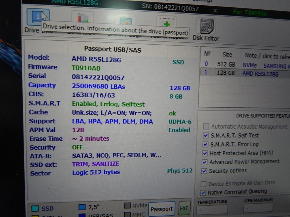Image resolution: width=290 pixels, height=217 pixels.
Task: Click the Phys 512 sector text
Action: pyautogui.click(x=180, y=171)
